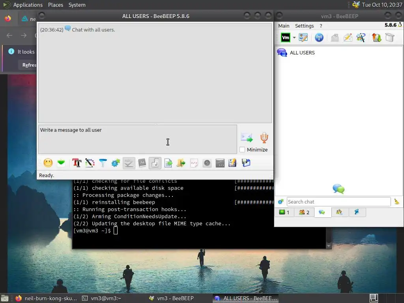Viewport: 404px width, 303px height.
Task: Click the BeeBEEP bee tray icon
Action: [x=356, y=5]
